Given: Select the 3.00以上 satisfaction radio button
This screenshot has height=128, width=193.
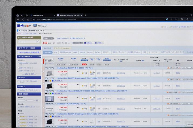Looking at the screenshot, I should 18,116.
